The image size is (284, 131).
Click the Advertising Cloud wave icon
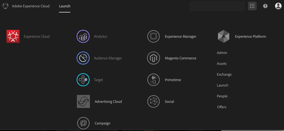click(x=83, y=101)
